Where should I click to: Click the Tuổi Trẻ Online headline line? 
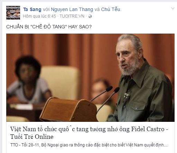click(32, 137)
